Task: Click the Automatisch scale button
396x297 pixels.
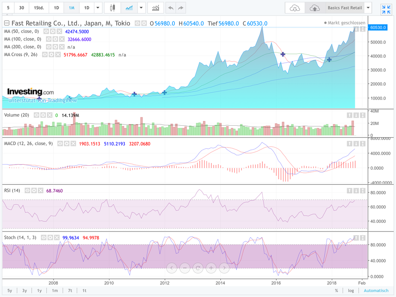Action: click(x=376, y=291)
